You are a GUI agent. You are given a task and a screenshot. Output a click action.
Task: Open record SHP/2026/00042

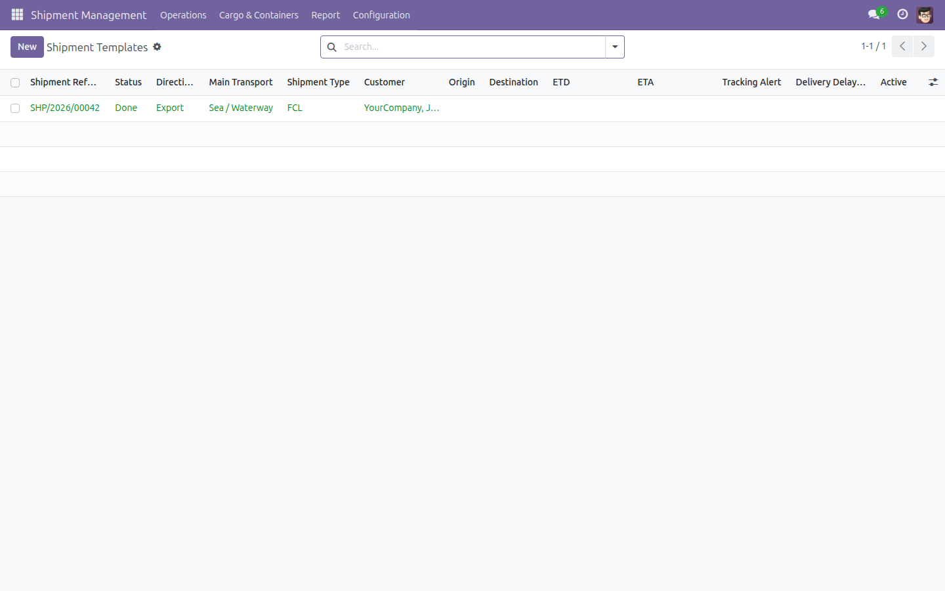pyautogui.click(x=65, y=108)
